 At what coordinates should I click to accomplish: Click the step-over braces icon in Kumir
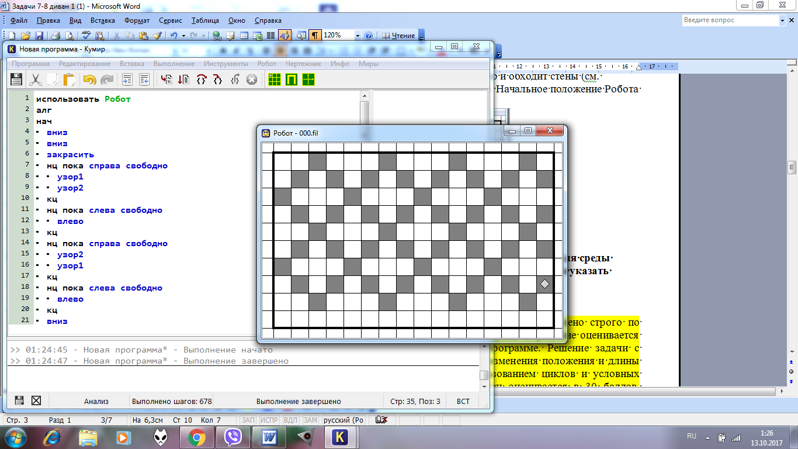(x=202, y=80)
